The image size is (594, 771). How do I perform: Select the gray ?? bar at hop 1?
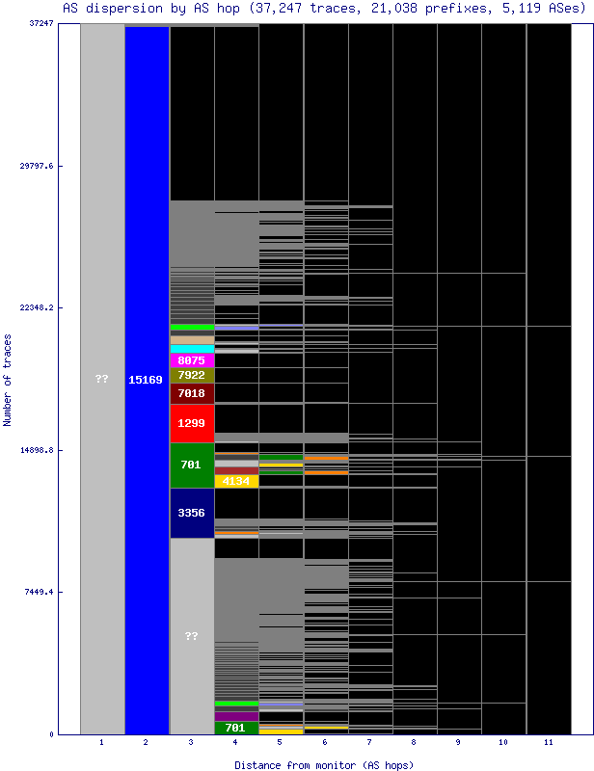coord(102,380)
